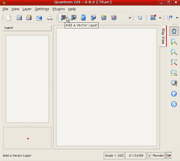
Task: Click the red extent marker in overview
Action: tap(28, 139)
